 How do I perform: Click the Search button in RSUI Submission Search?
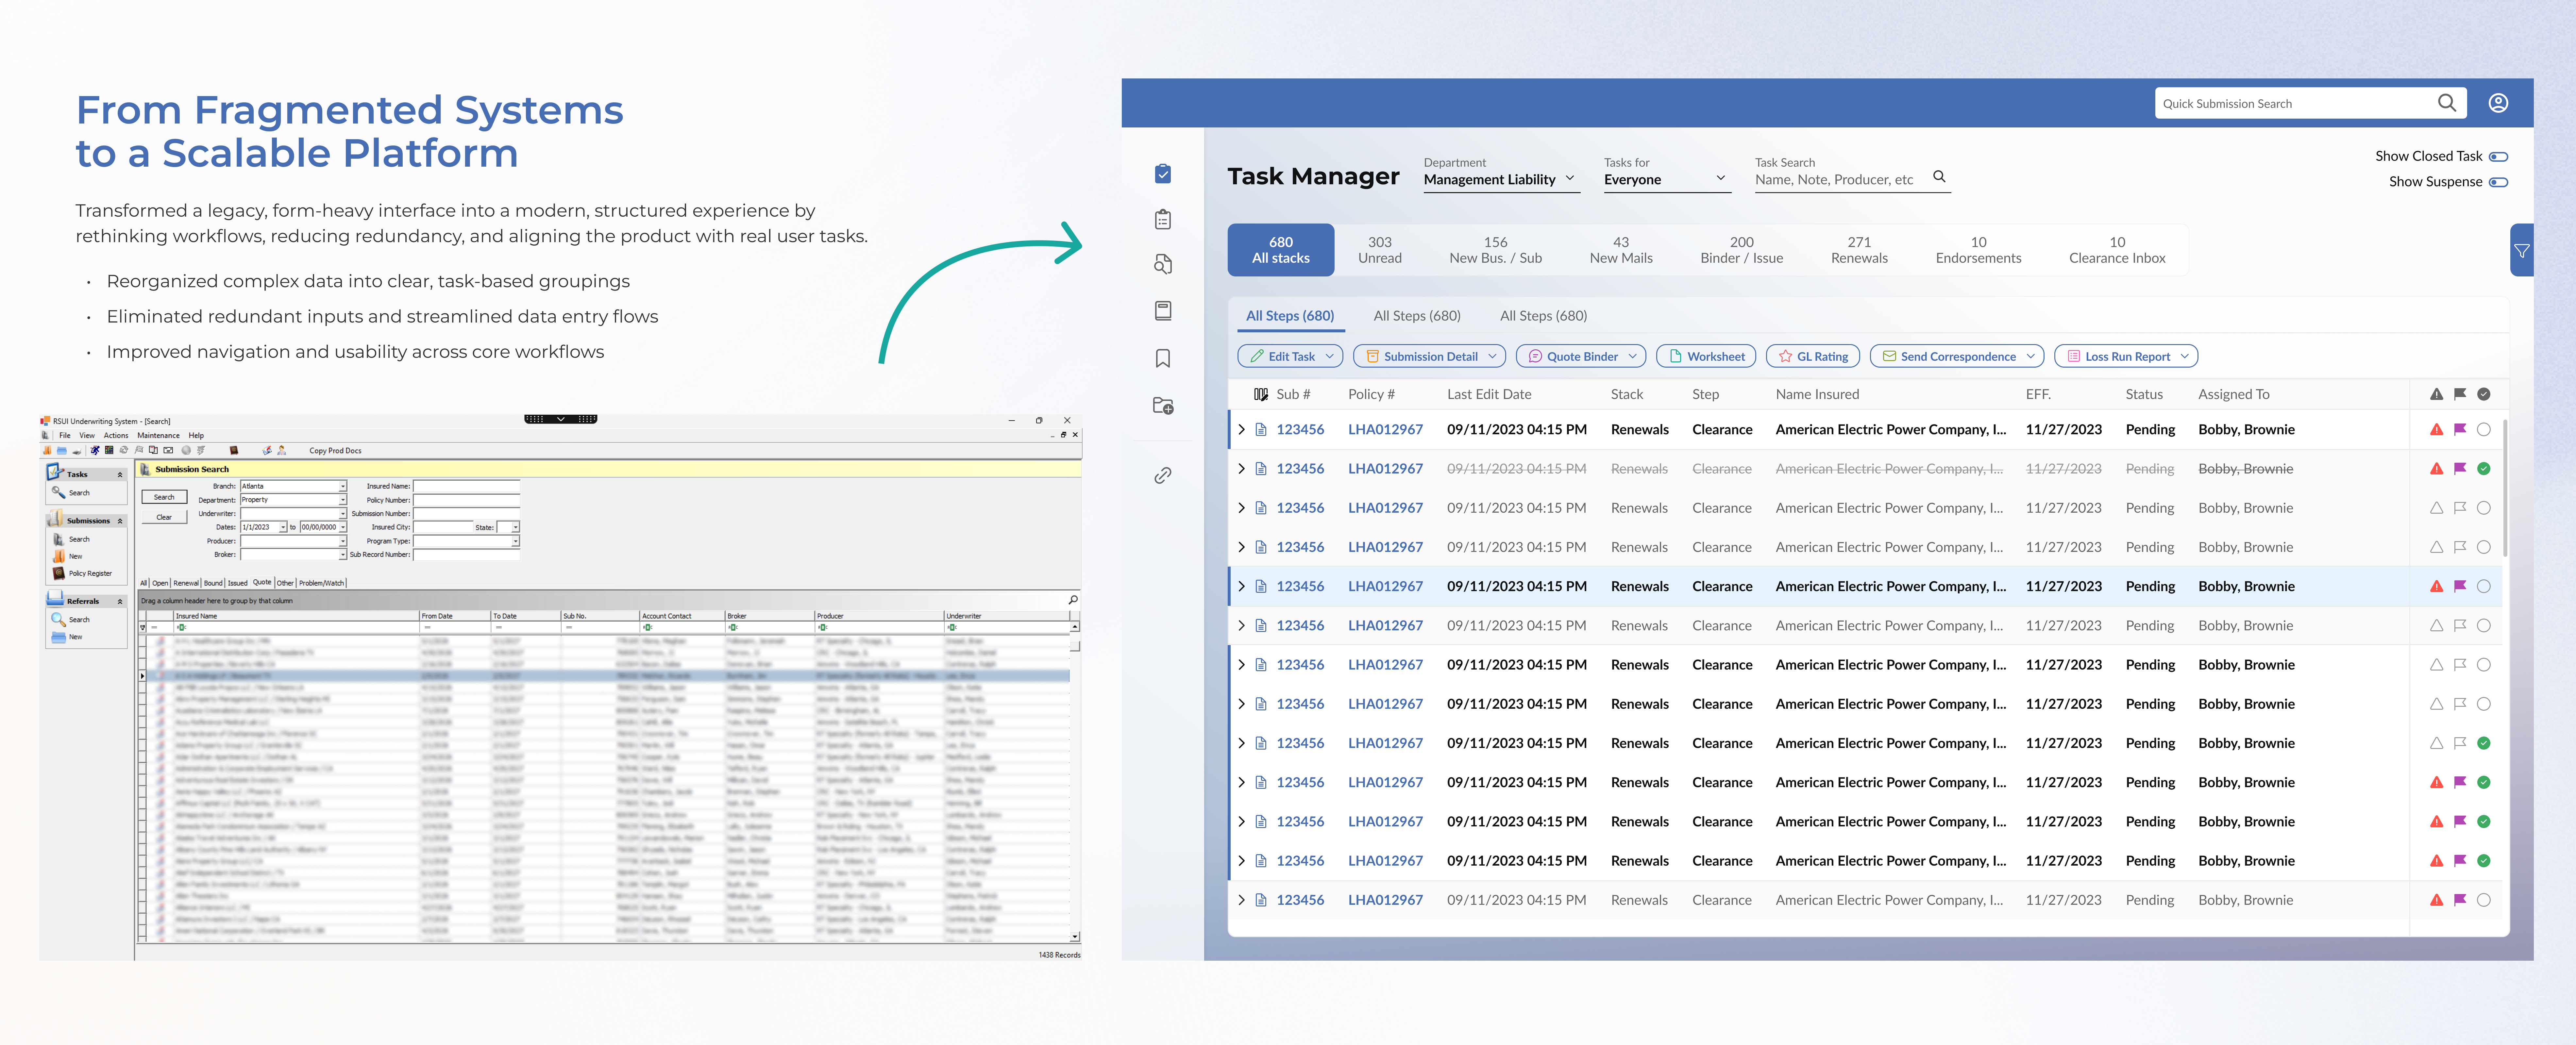[x=164, y=497]
